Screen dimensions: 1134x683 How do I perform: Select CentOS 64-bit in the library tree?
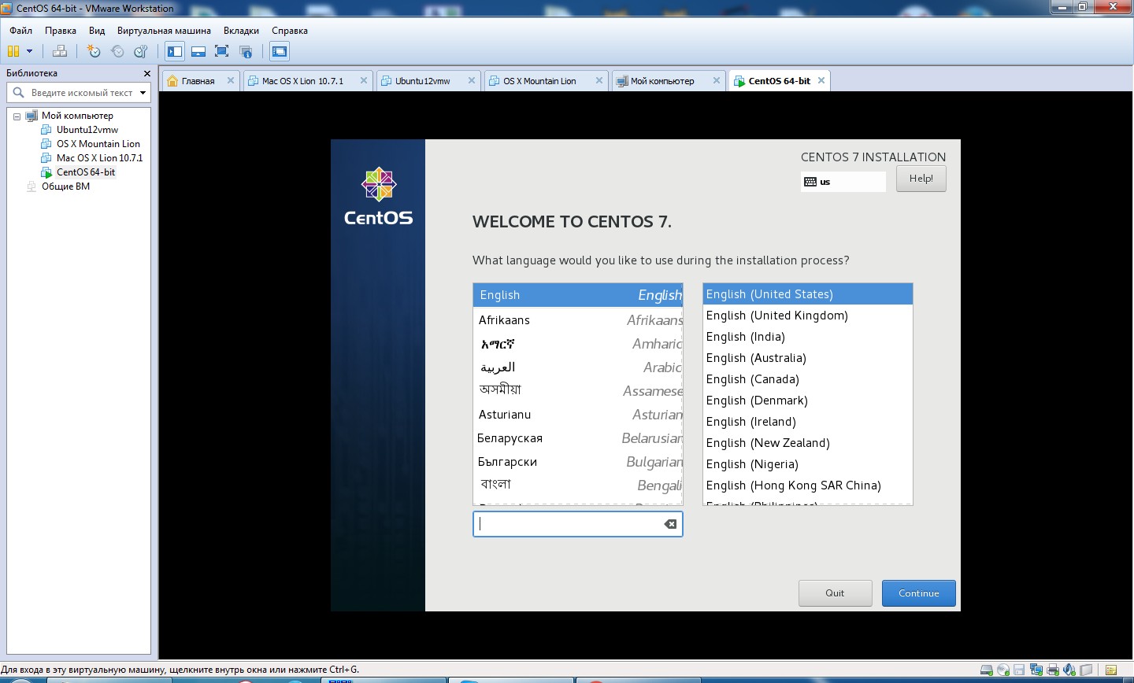click(85, 172)
